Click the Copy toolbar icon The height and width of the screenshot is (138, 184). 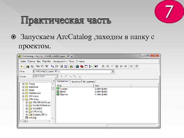pos(38,66)
